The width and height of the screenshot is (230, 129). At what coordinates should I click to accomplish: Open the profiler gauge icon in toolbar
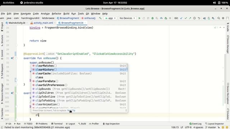tap(161, 18)
